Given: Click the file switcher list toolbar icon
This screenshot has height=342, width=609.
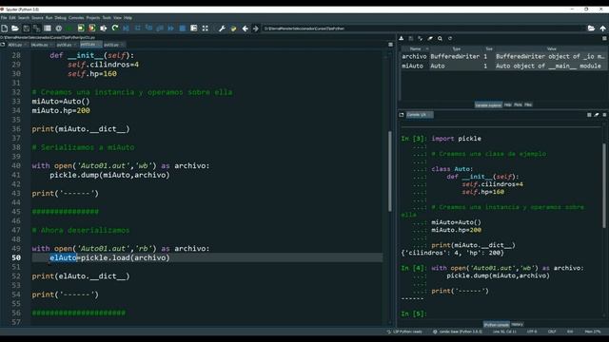Looking at the screenshot, I should (48, 28).
